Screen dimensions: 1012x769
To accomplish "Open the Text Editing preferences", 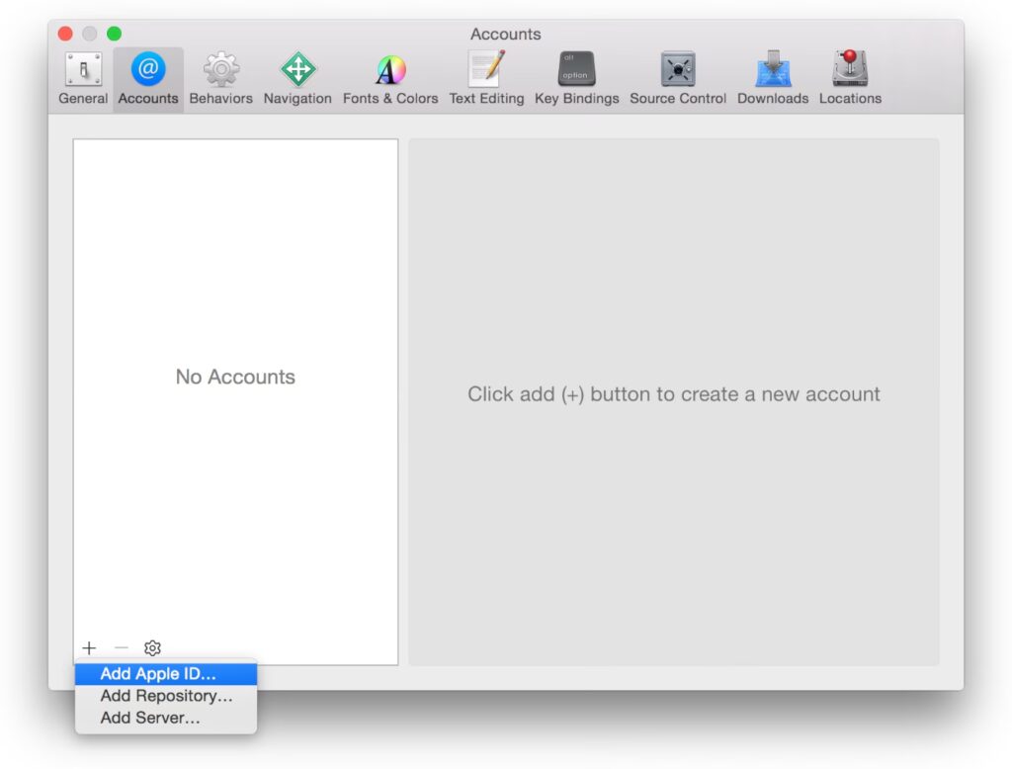I will [486, 78].
